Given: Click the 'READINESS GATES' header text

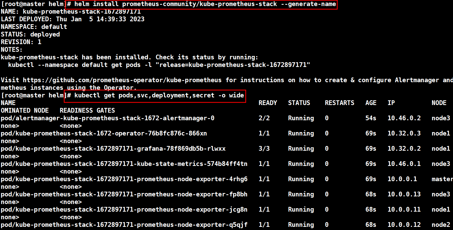Looking at the screenshot, I should click(87, 111).
